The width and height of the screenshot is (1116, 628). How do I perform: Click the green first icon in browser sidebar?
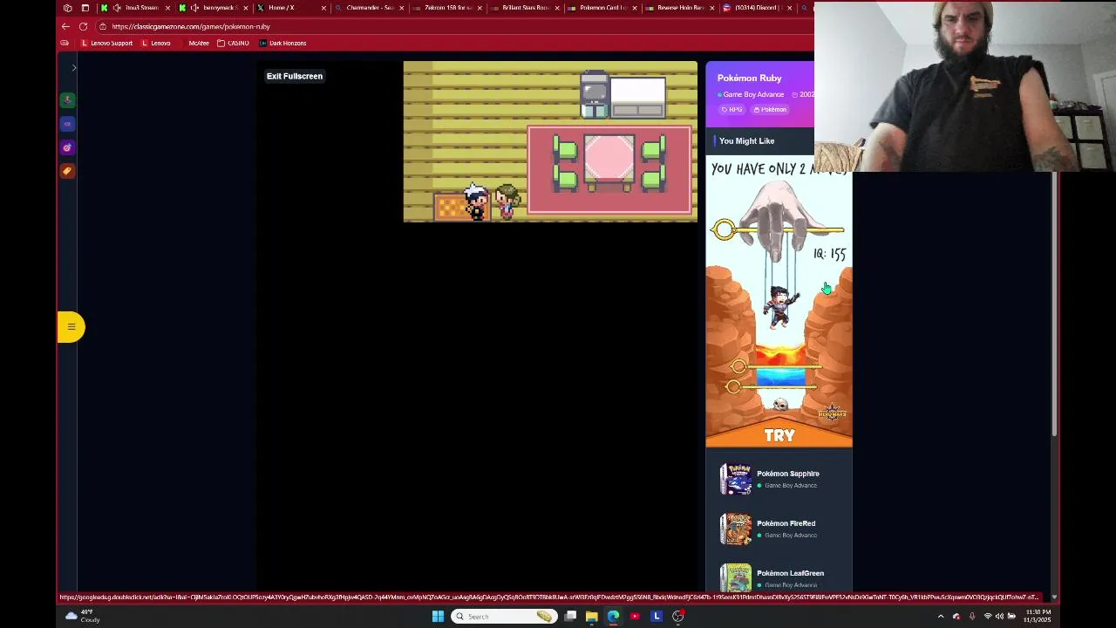(67, 100)
